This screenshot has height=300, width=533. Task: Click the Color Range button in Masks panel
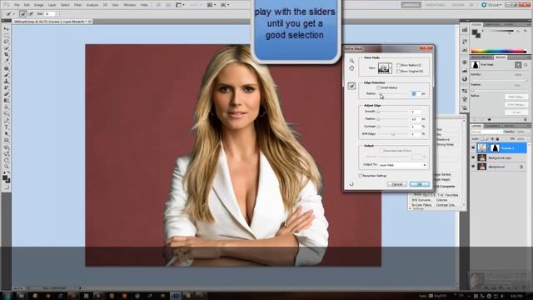[x=516, y=105]
